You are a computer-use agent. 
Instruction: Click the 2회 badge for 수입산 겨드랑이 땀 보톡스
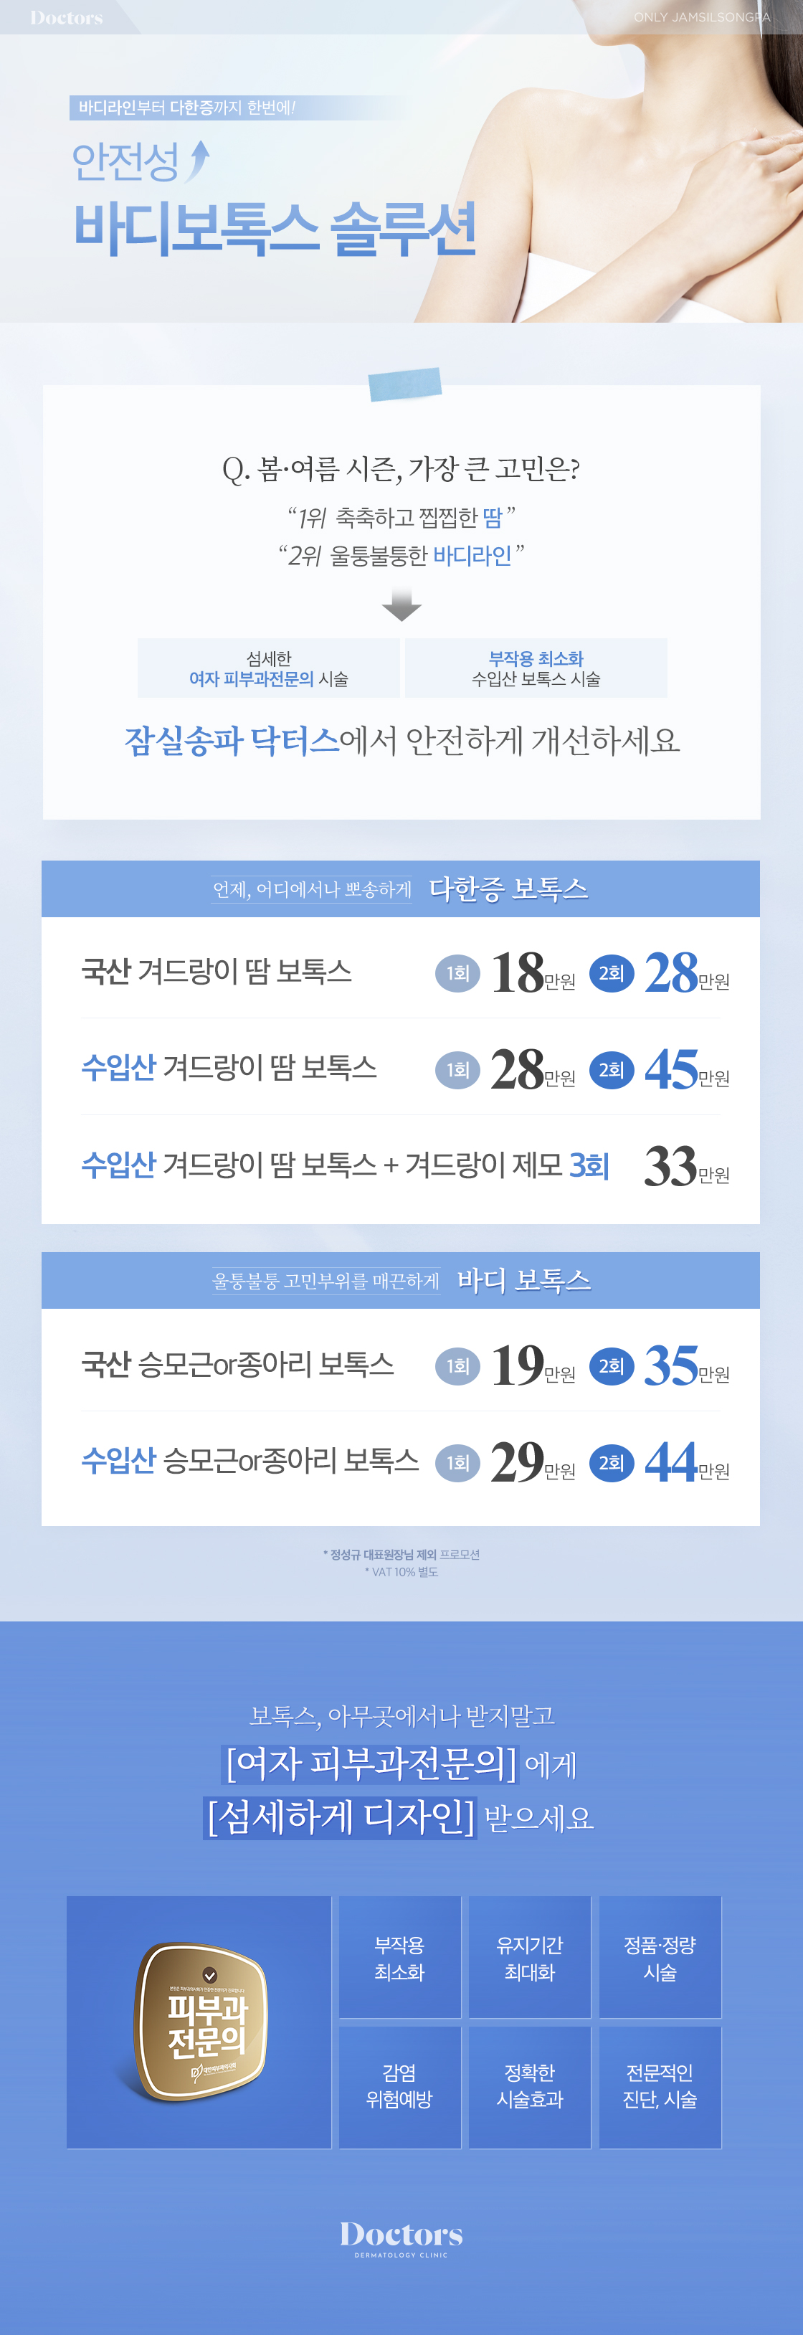pos(612,1071)
